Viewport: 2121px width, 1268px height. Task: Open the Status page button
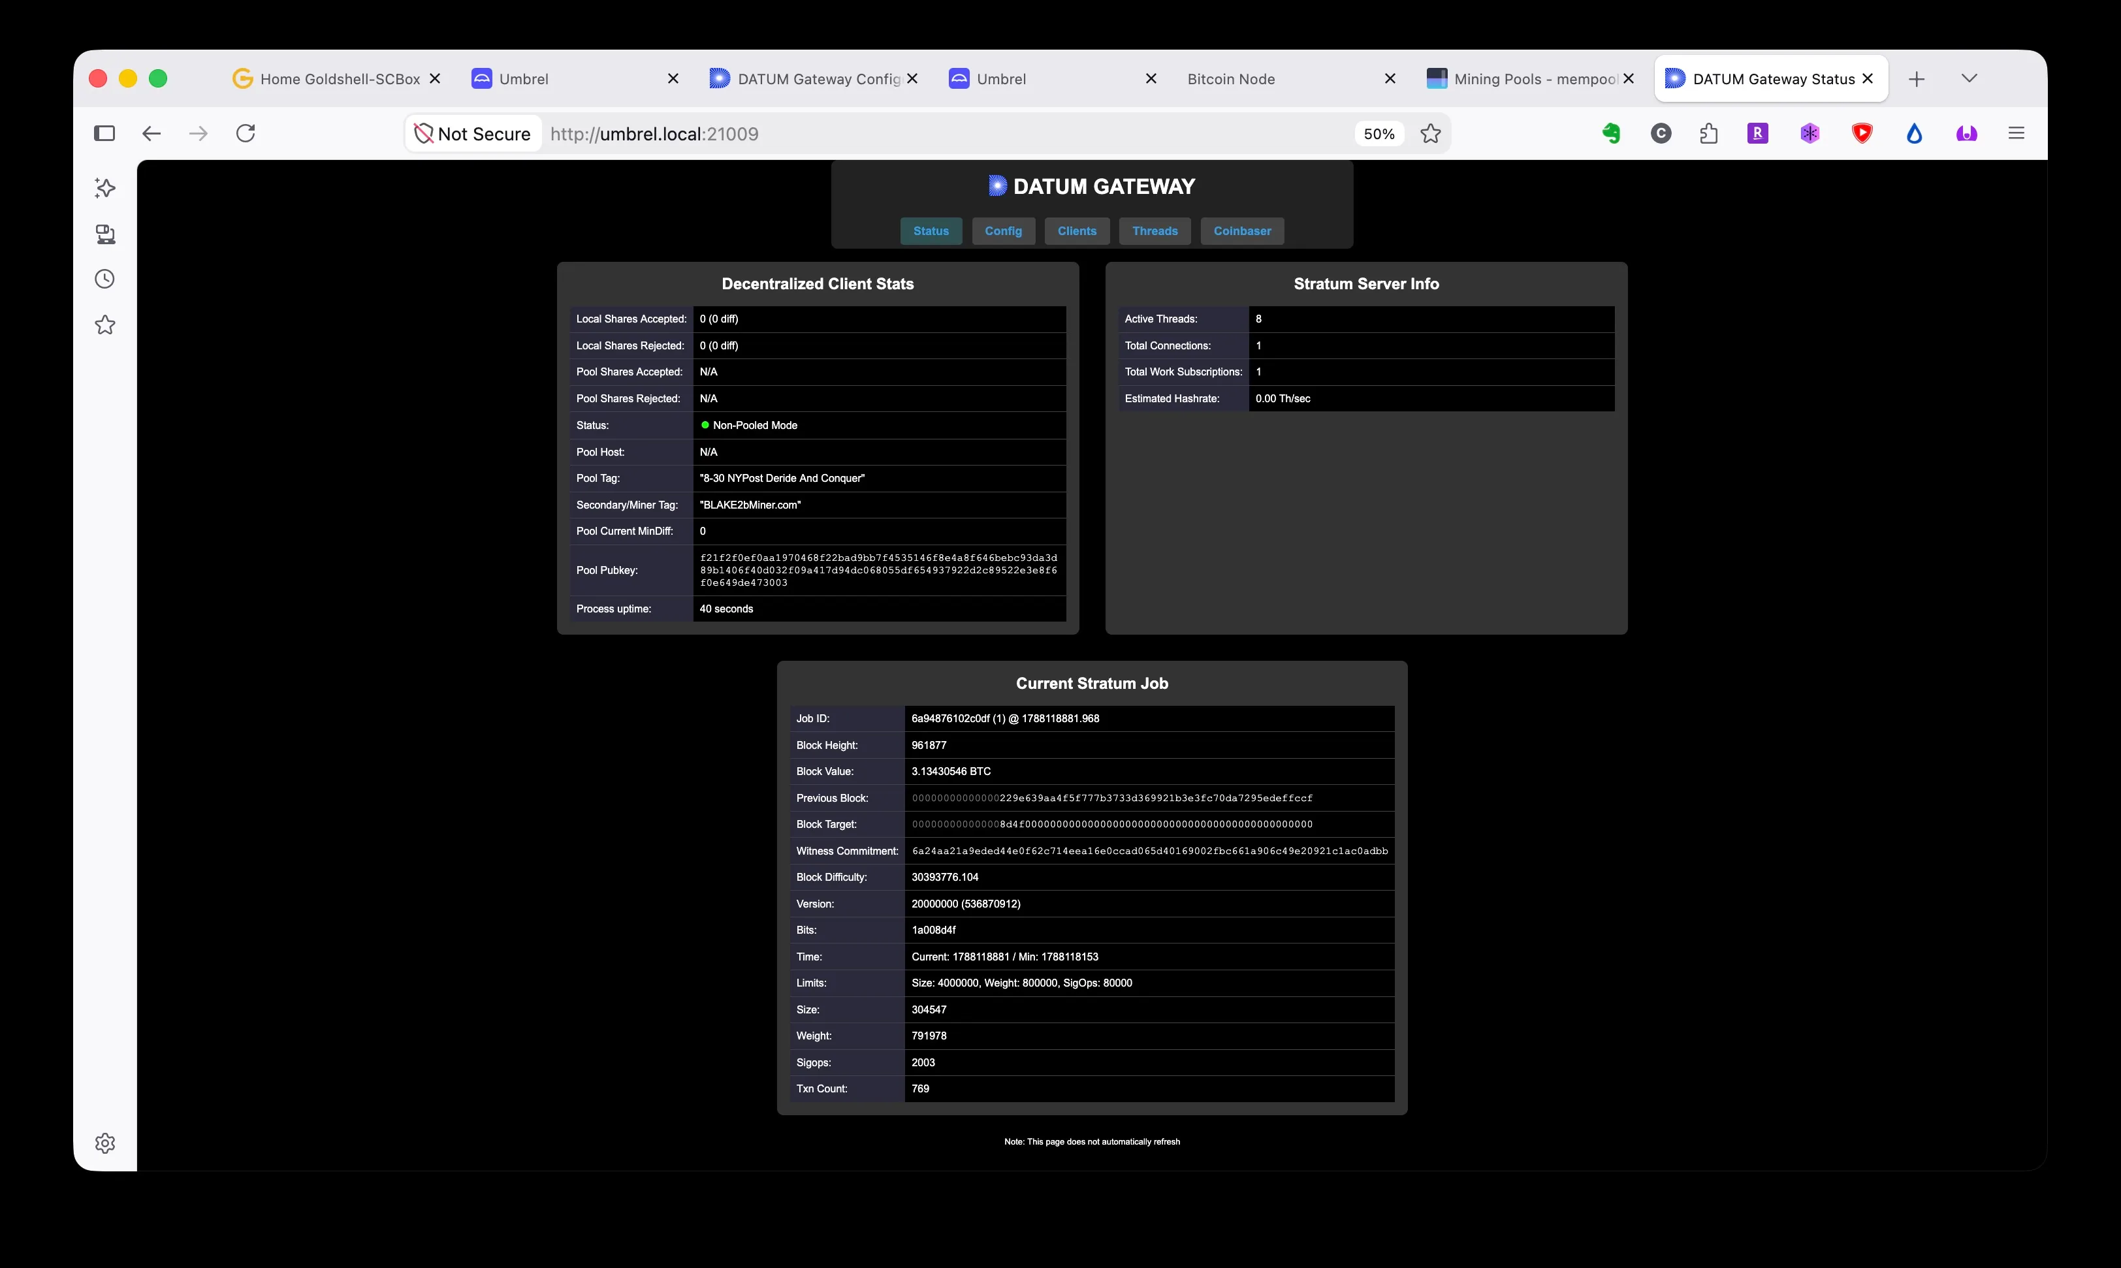point(931,230)
